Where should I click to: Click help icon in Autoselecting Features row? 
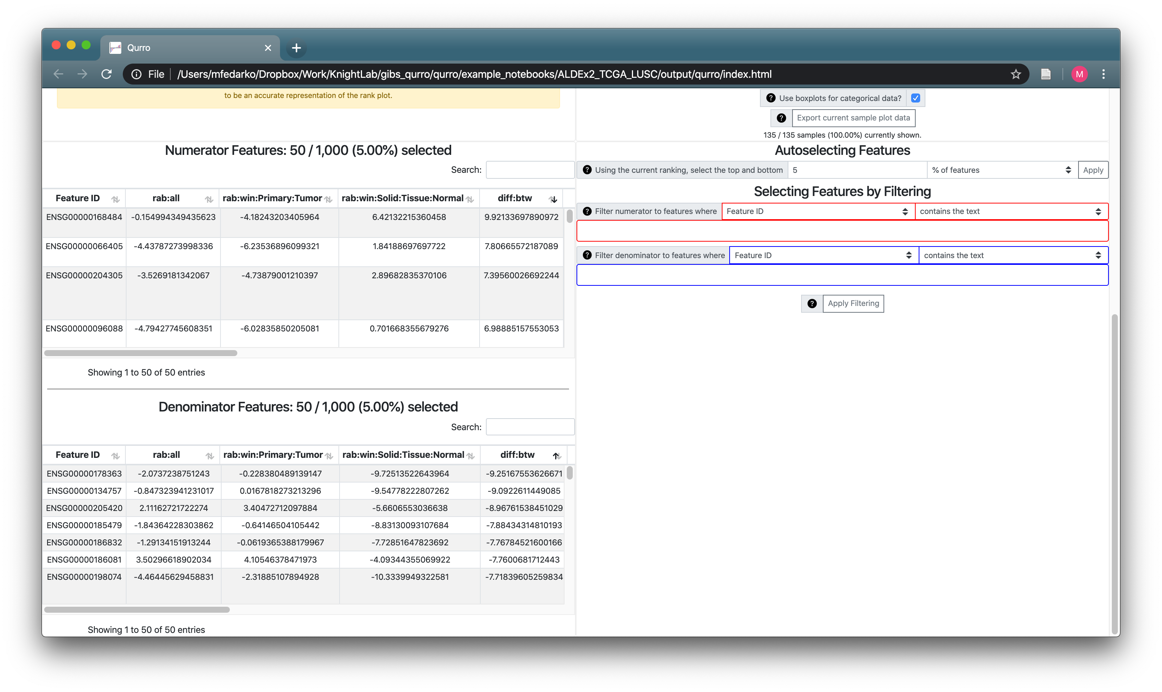point(587,170)
